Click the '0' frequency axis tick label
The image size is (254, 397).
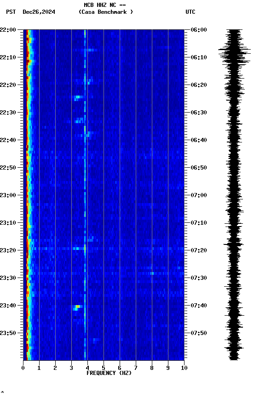23,368
